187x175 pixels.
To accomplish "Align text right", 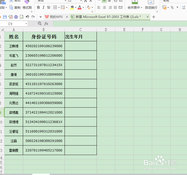I will [x=110, y=7].
